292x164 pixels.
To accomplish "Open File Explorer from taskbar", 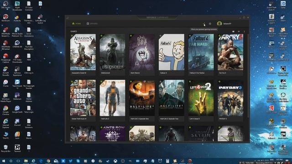I will pos(26,161).
